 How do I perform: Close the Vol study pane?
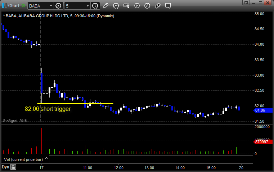pos(46,158)
